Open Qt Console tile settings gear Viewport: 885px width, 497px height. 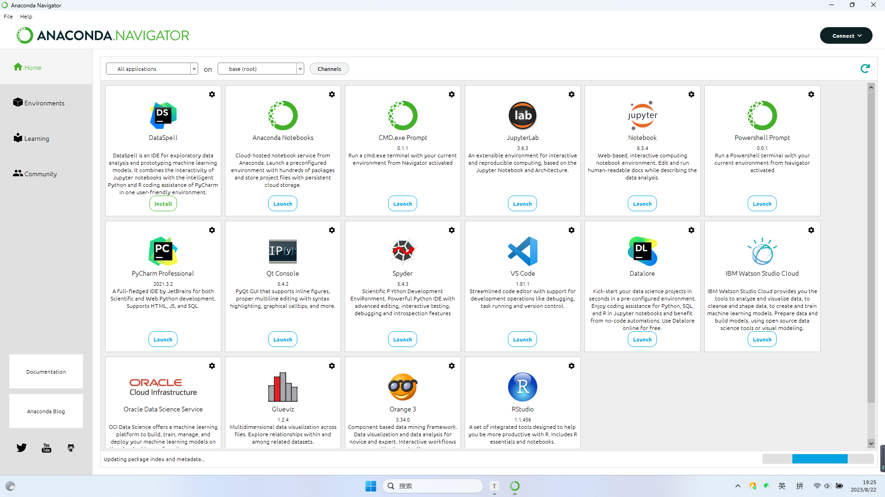click(332, 230)
